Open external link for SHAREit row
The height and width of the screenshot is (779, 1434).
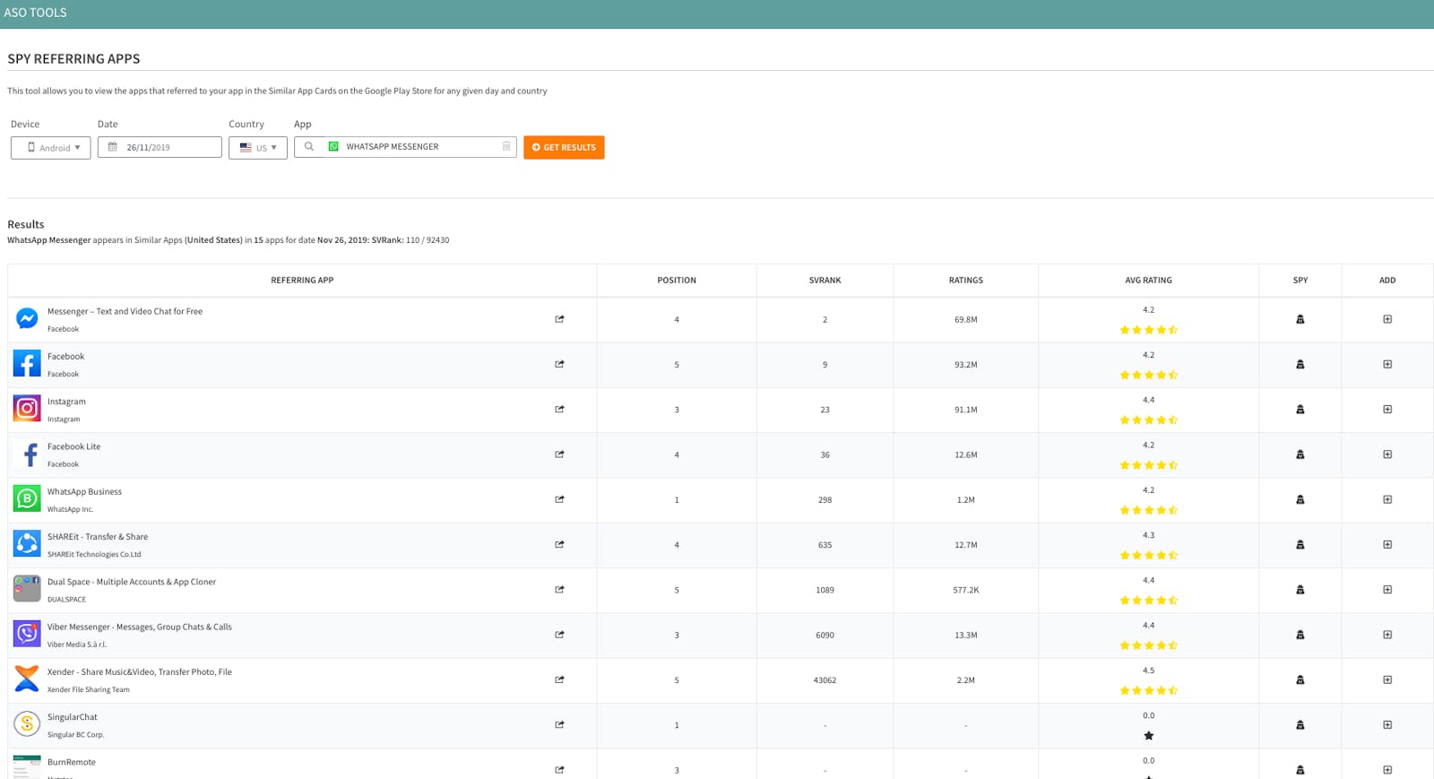[x=559, y=544]
